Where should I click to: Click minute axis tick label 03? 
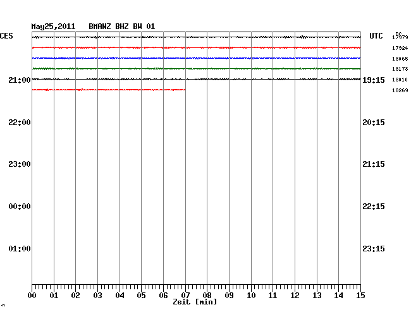(x=98, y=296)
